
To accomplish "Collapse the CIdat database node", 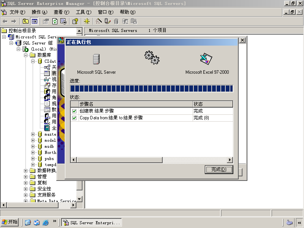I will (33, 61).
